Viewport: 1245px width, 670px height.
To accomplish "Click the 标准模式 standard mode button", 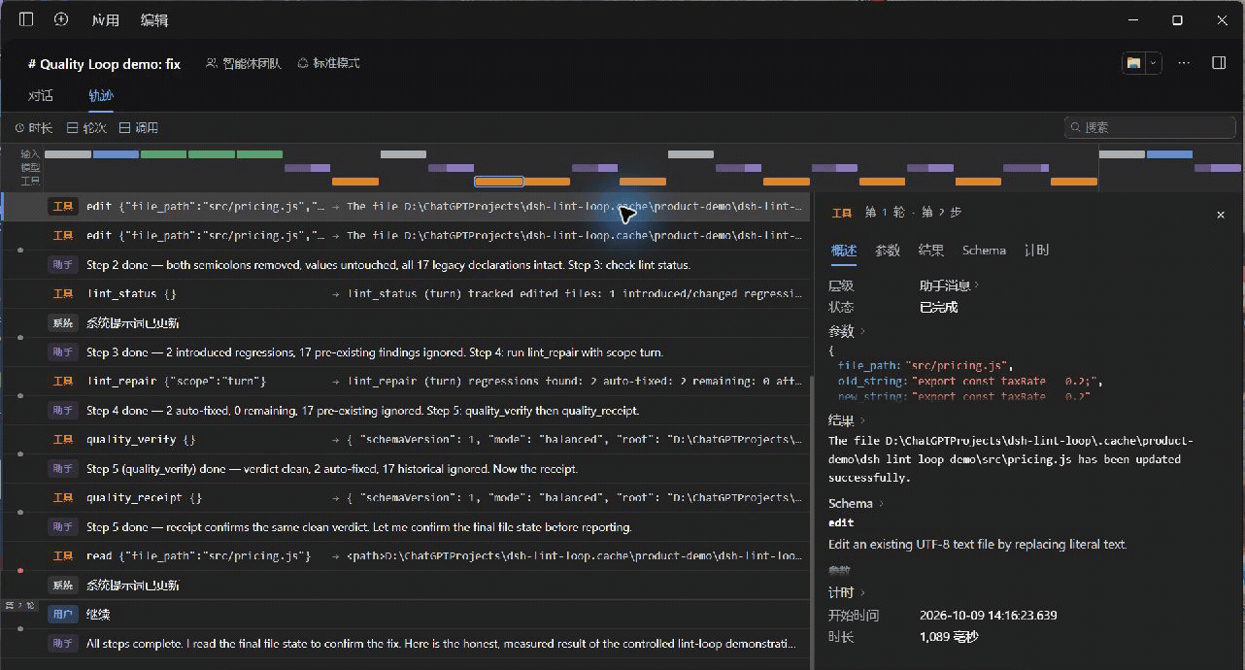I will pyautogui.click(x=328, y=63).
